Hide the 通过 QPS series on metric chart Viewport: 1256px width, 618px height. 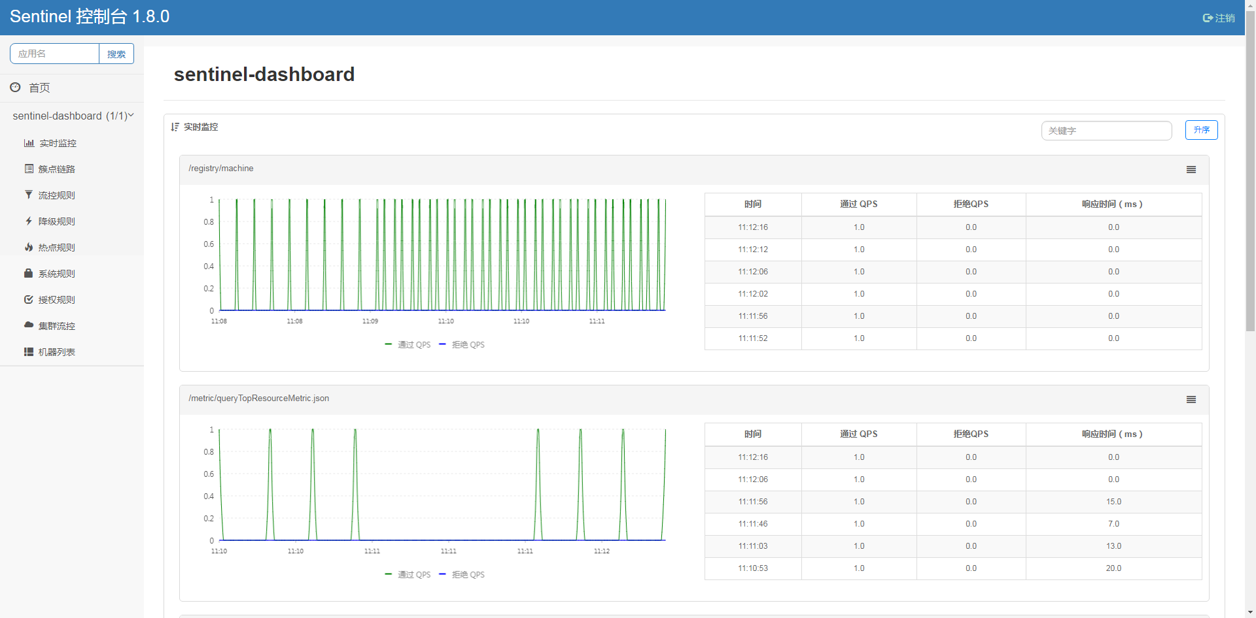pyautogui.click(x=408, y=574)
